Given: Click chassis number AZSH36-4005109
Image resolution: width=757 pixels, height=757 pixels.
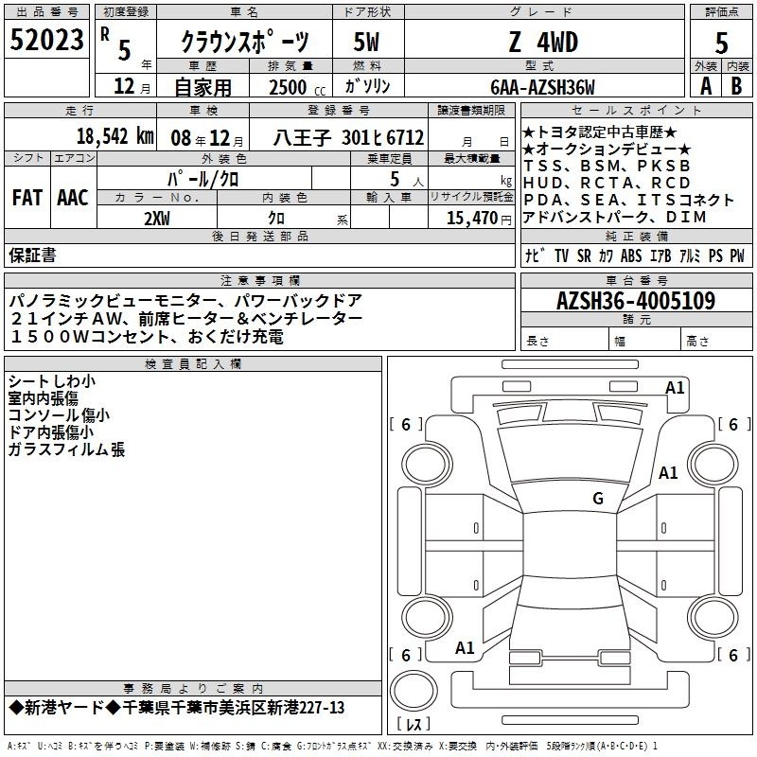Looking at the screenshot, I should [x=635, y=301].
